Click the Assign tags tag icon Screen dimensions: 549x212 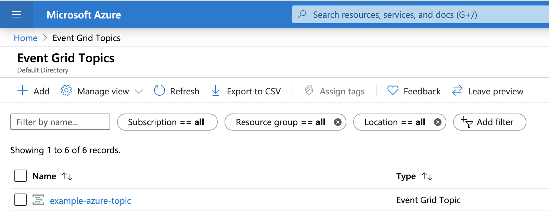(309, 91)
